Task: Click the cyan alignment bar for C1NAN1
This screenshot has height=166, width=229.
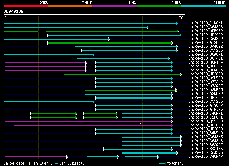Action: click(90, 23)
